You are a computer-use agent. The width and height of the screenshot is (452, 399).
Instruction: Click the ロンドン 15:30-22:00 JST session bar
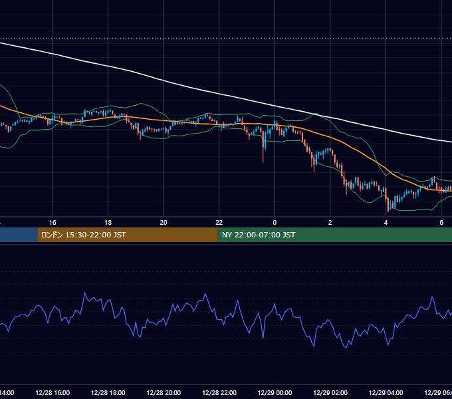coord(128,235)
